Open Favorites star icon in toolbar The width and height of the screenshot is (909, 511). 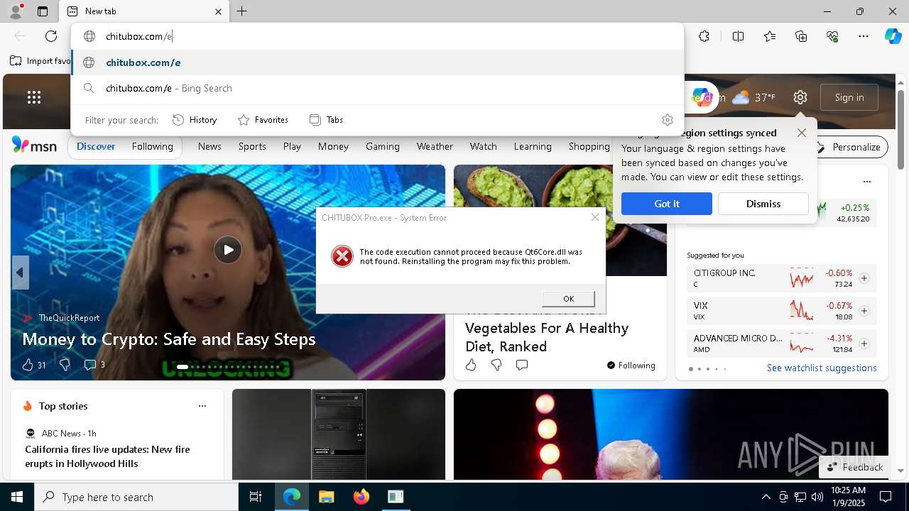point(770,36)
